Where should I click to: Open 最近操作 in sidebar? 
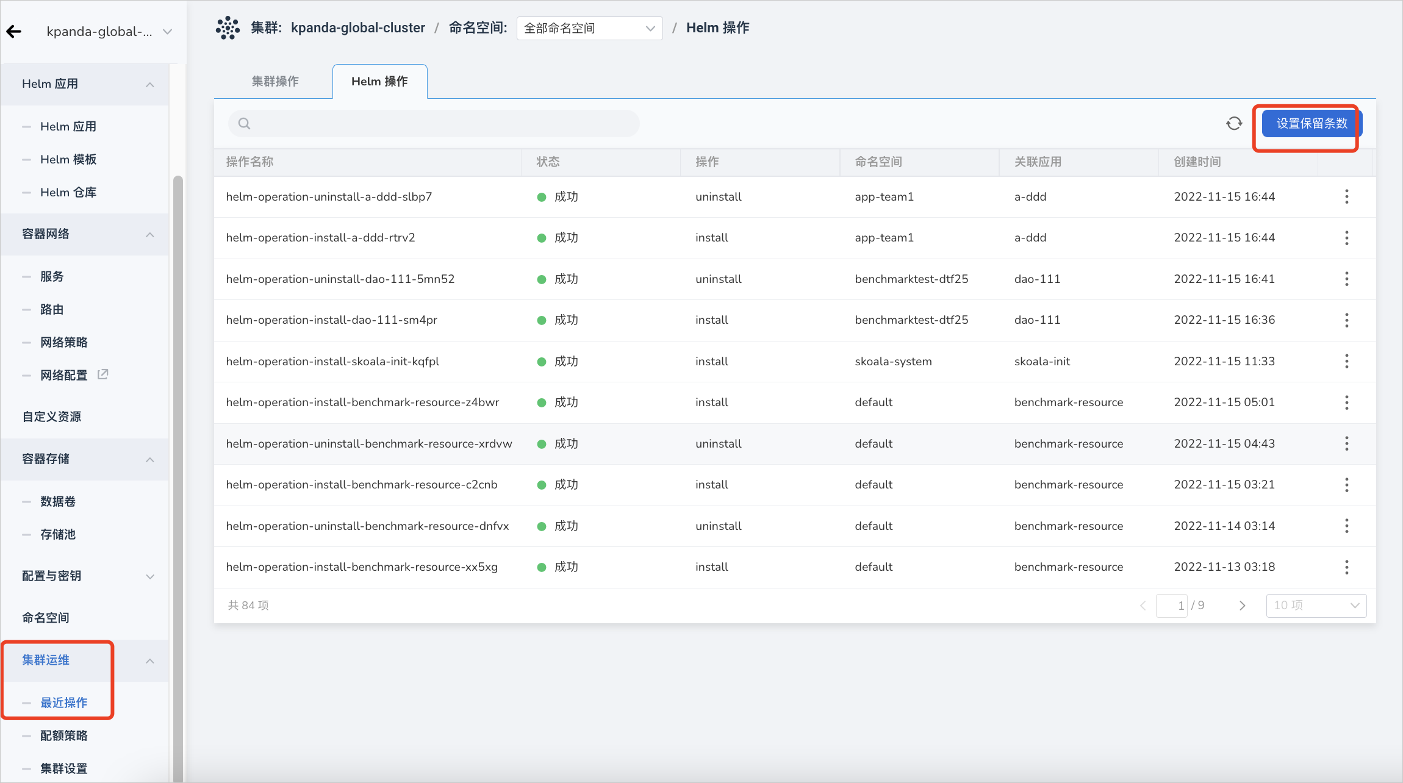[64, 703]
